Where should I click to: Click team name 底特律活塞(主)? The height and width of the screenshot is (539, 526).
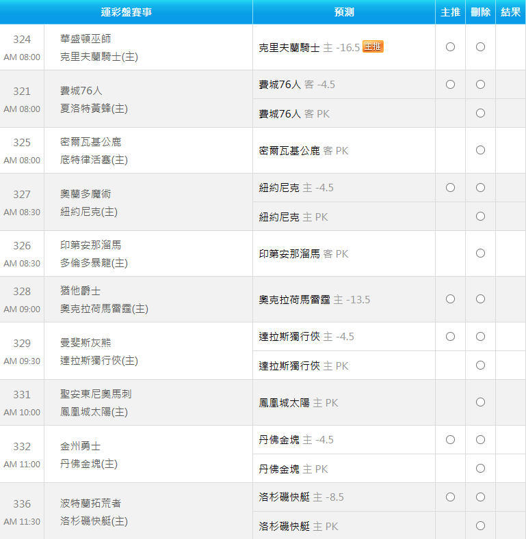click(x=94, y=160)
